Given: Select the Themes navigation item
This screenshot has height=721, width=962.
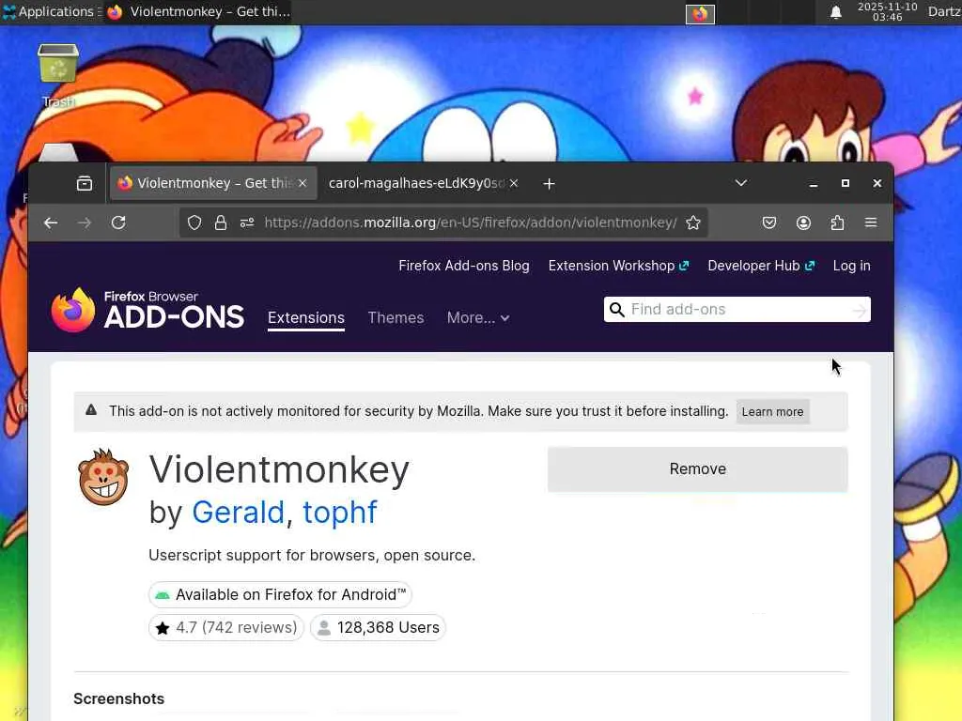Looking at the screenshot, I should click(x=396, y=317).
